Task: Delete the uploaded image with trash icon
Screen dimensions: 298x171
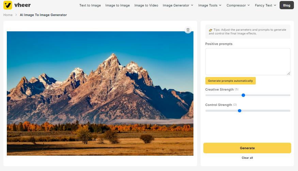Action: click(188, 30)
